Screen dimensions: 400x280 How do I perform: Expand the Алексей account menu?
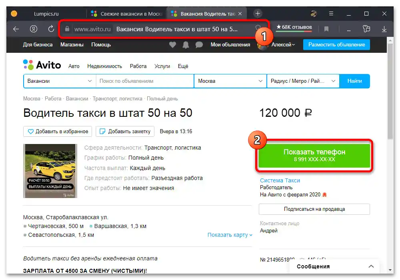point(283,45)
